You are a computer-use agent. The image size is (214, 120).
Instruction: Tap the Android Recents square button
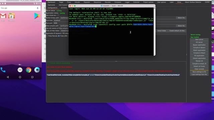[x=32, y=77]
